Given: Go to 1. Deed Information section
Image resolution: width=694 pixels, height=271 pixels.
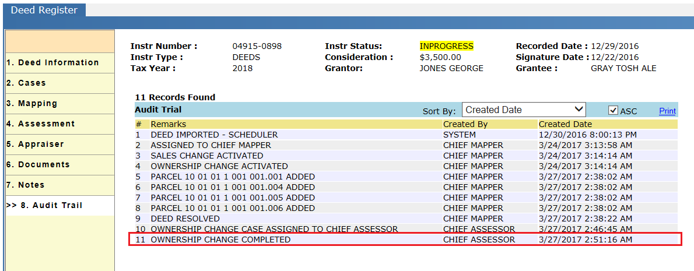Looking at the screenshot, I should pos(59,63).
